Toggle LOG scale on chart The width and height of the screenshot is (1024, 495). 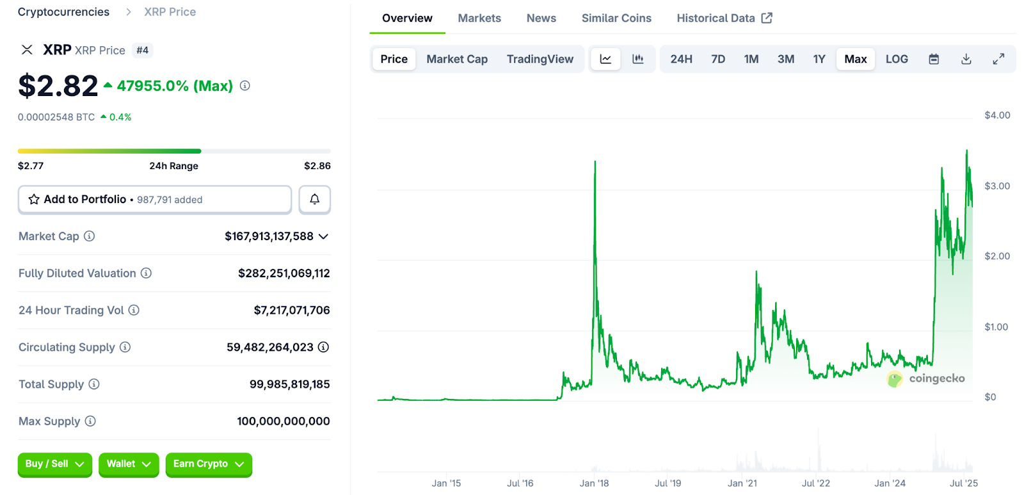coord(897,59)
